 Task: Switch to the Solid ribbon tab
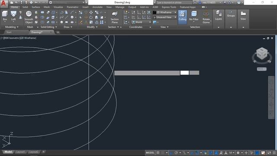25,7
